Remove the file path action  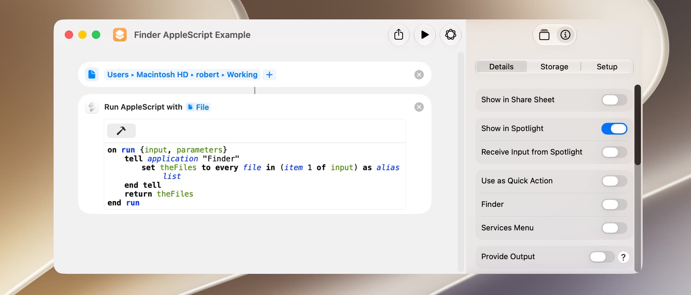[419, 75]
